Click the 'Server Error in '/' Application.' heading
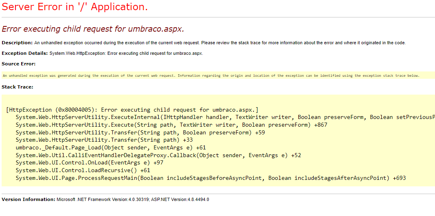This screenshot has height=216, width=435. click(x=74, y=7)
